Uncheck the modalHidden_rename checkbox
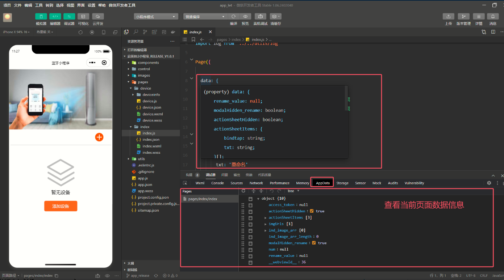This screenshot has height=280, width=504. point(314,243)
